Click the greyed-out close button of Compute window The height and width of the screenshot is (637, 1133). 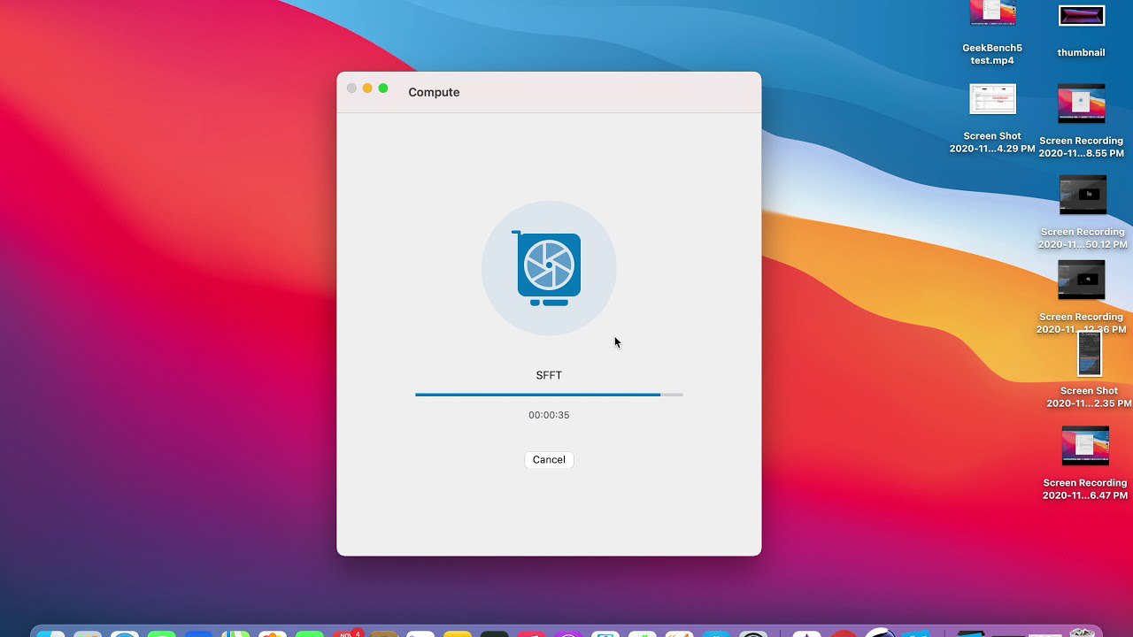pos(351,88)
